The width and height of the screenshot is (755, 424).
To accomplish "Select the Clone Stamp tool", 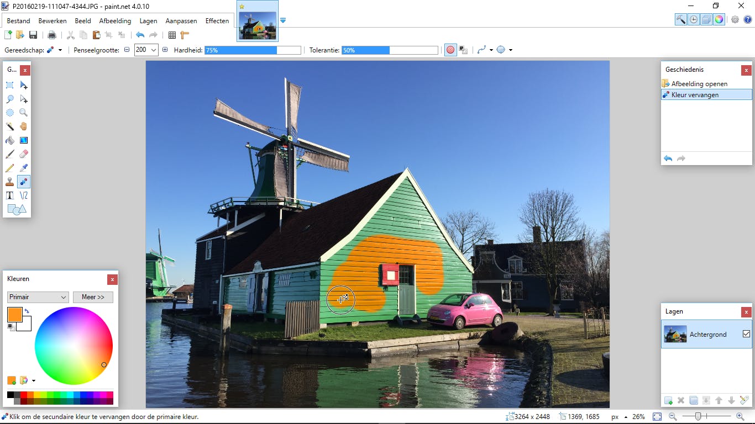I will (x=10, y=182).
